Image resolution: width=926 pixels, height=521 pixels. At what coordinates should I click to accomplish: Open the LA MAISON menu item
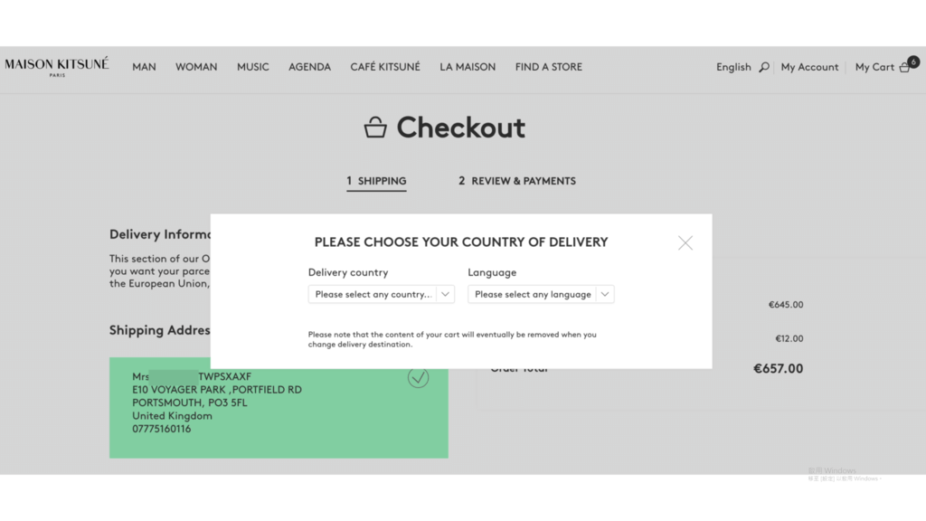pos(468,67)
